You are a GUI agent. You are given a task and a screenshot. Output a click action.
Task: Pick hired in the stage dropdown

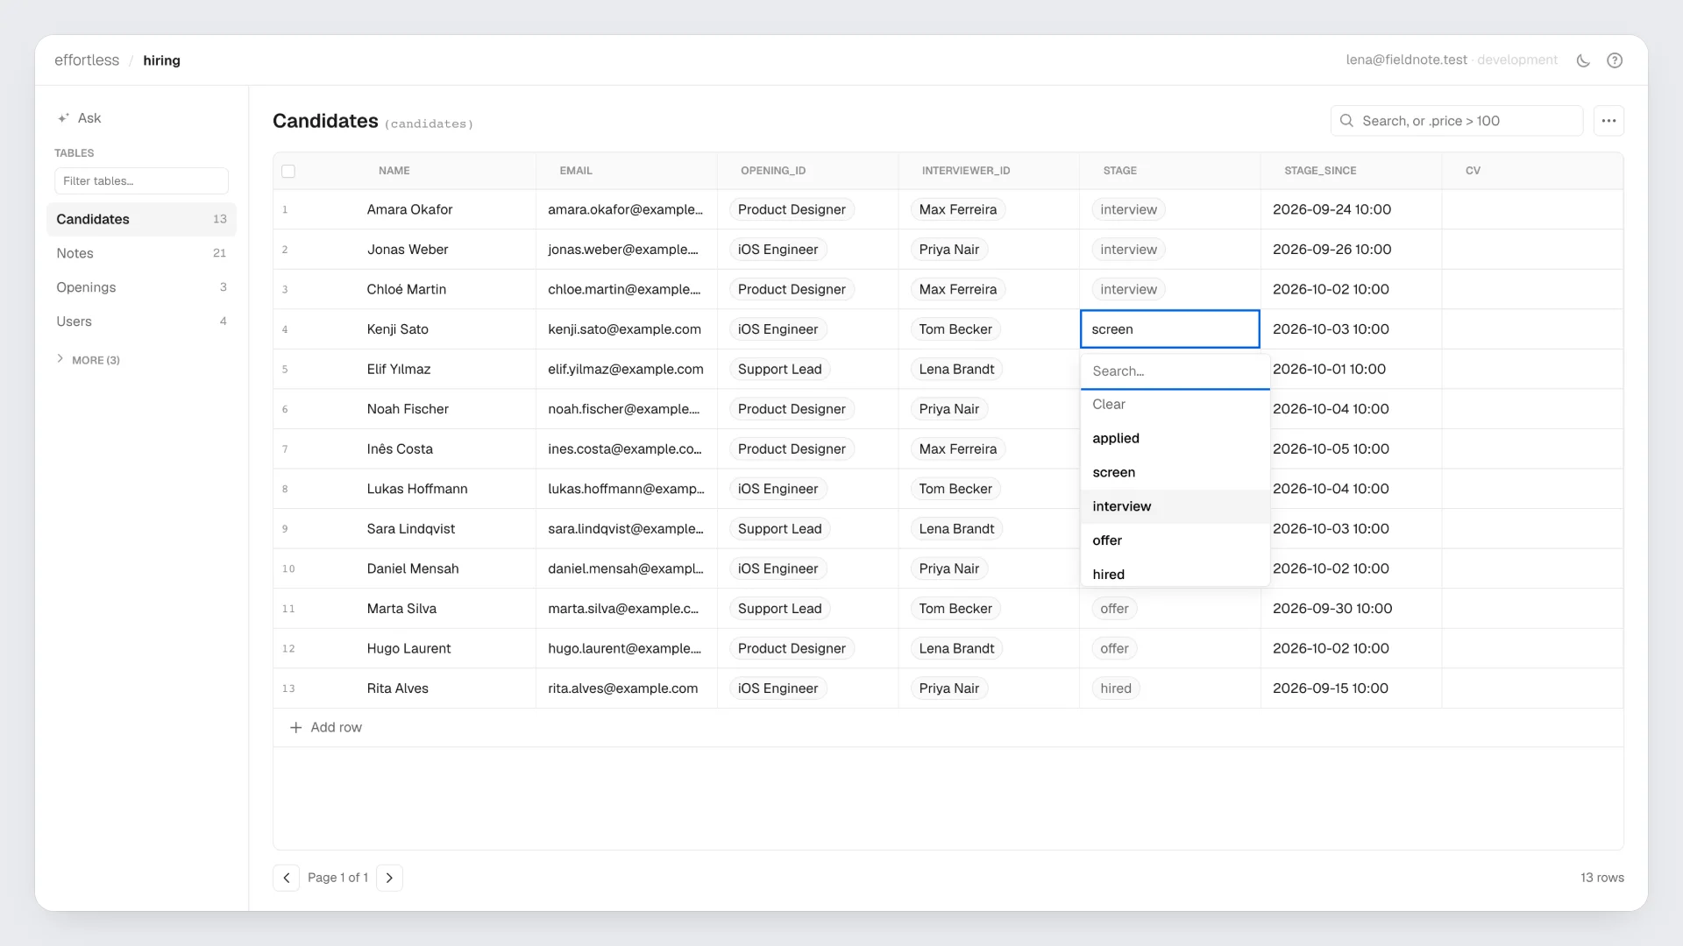click(x=1175, y=573)
